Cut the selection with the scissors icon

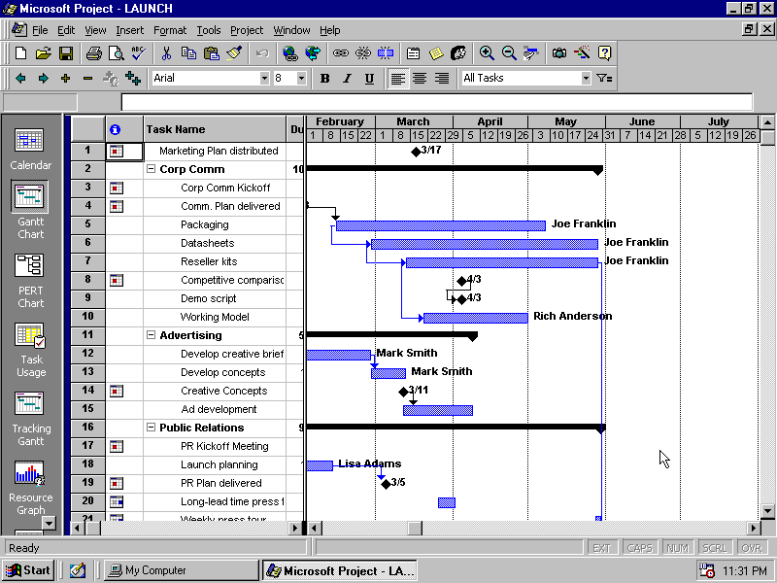point(166,53)
